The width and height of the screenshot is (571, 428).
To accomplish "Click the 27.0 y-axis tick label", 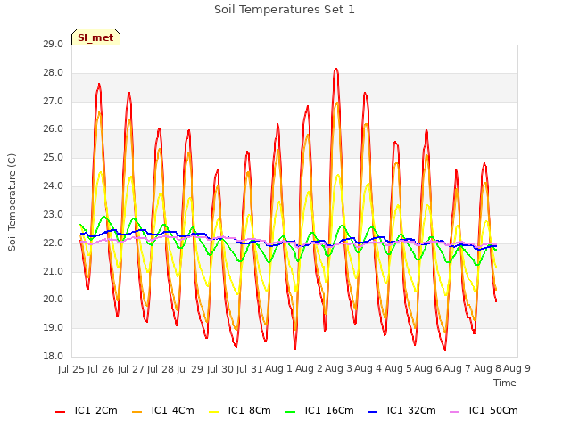I will 53,101.
